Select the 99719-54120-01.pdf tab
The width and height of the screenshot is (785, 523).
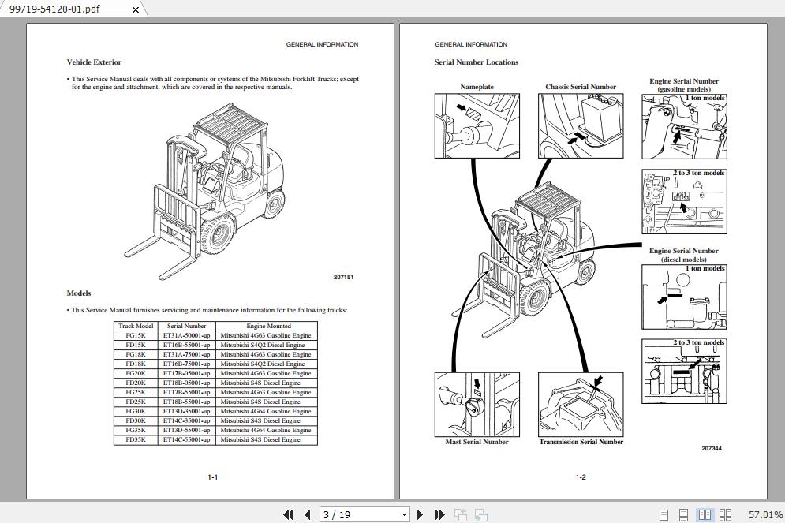point(63,9)
